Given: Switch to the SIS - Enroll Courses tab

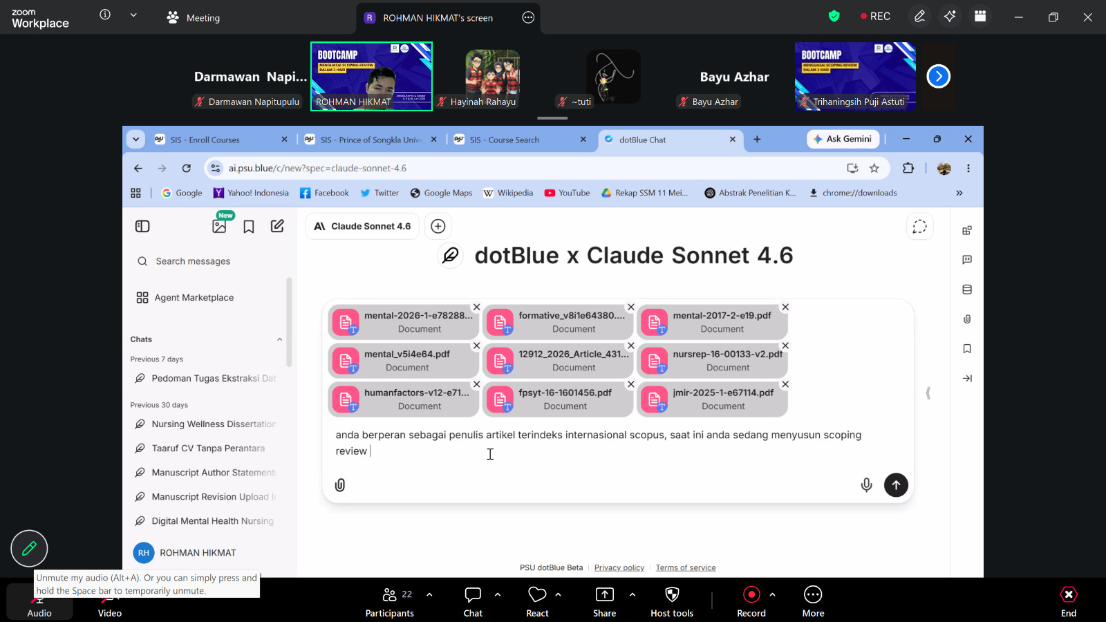Looking at the screenshot, I should click(220, 140).
